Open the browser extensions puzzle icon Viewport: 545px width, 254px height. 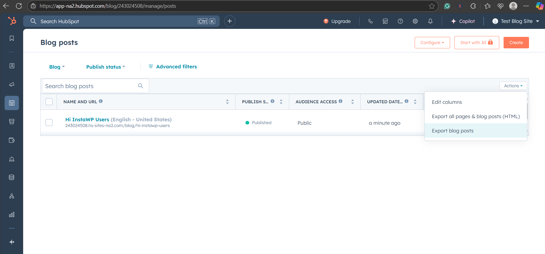[473, 6]
